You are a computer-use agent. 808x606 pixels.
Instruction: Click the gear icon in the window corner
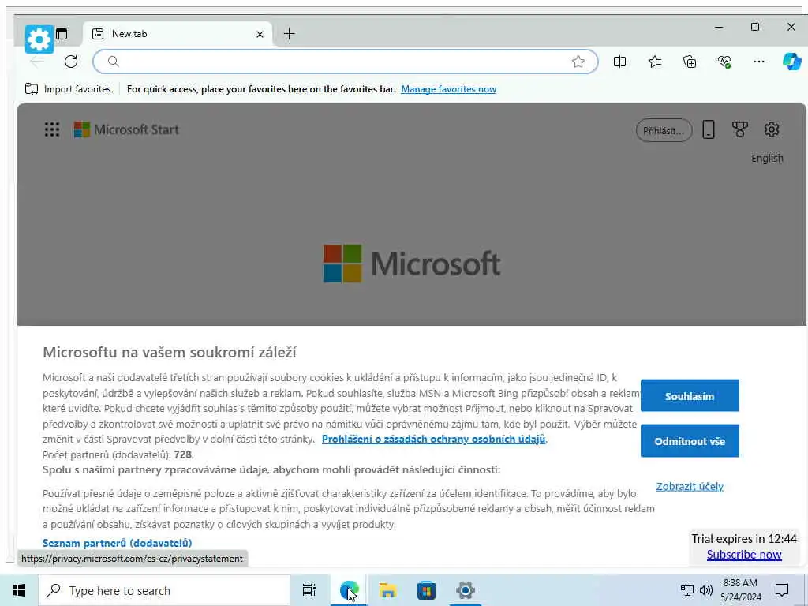pos(39,39)
